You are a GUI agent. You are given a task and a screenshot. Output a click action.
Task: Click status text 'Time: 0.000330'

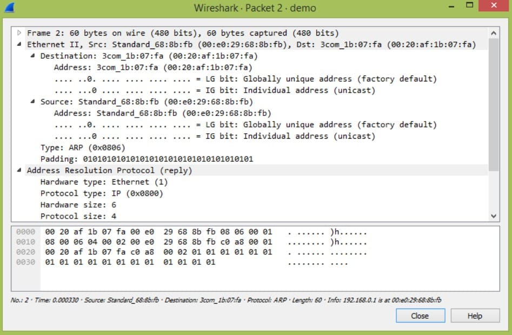56,300
